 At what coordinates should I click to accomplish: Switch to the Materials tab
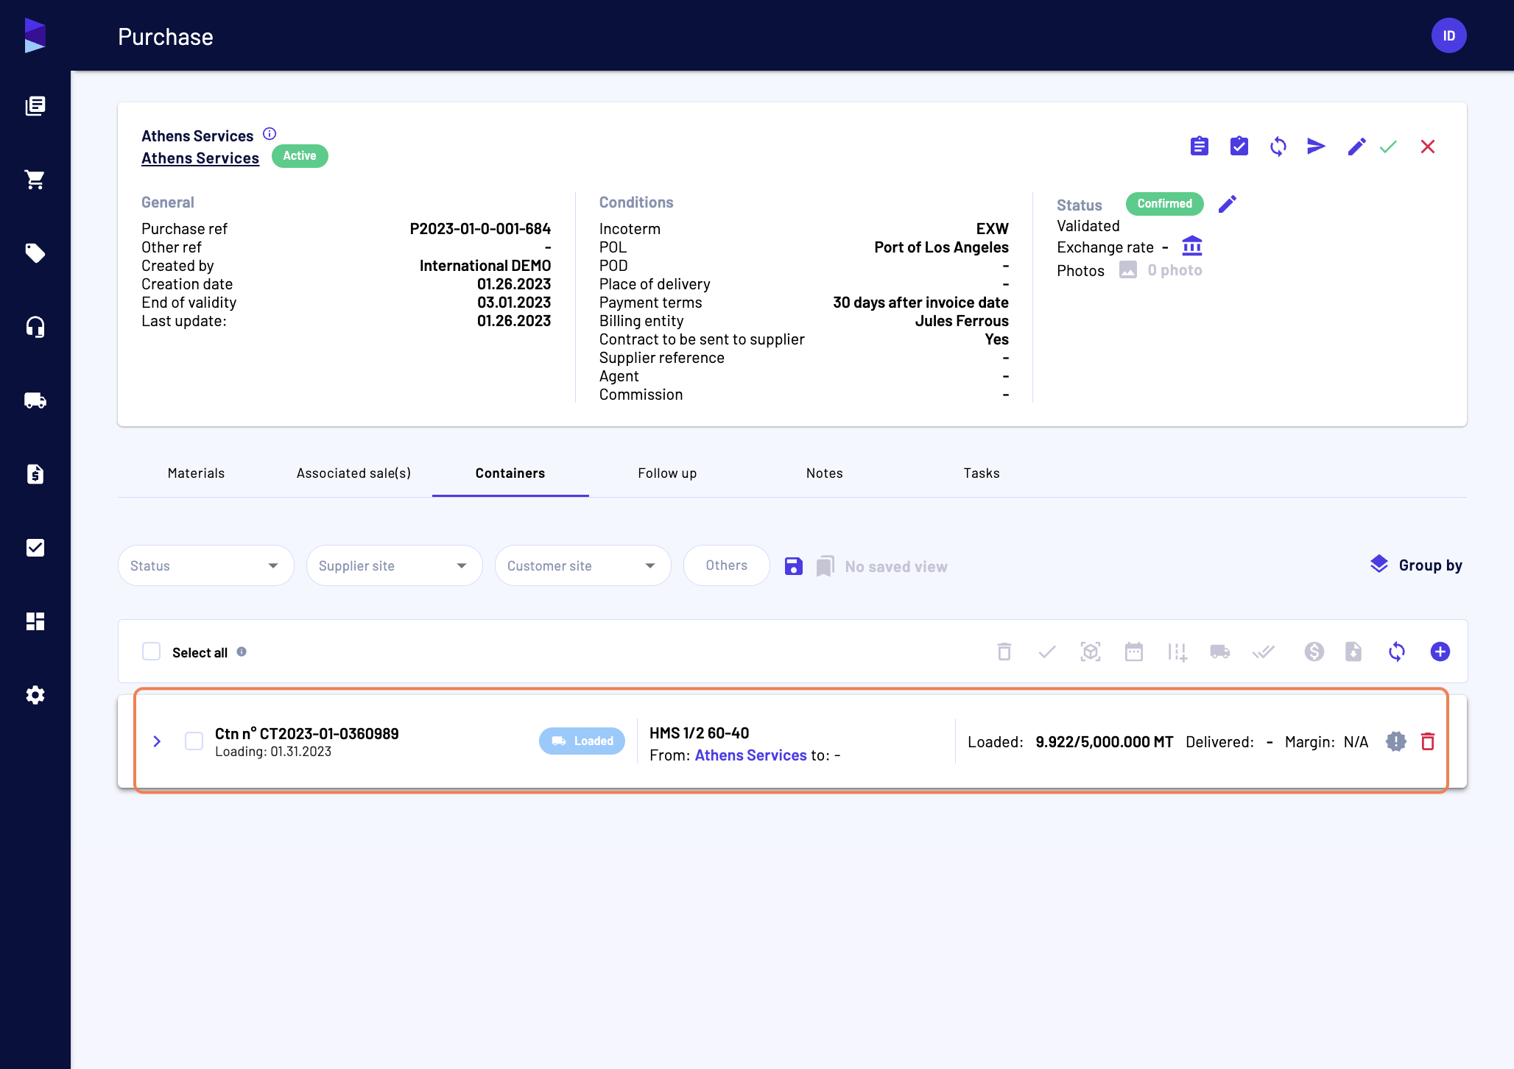click(196, 473)
